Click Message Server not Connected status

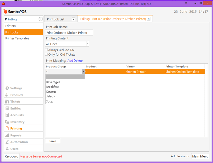coord(41,156)
